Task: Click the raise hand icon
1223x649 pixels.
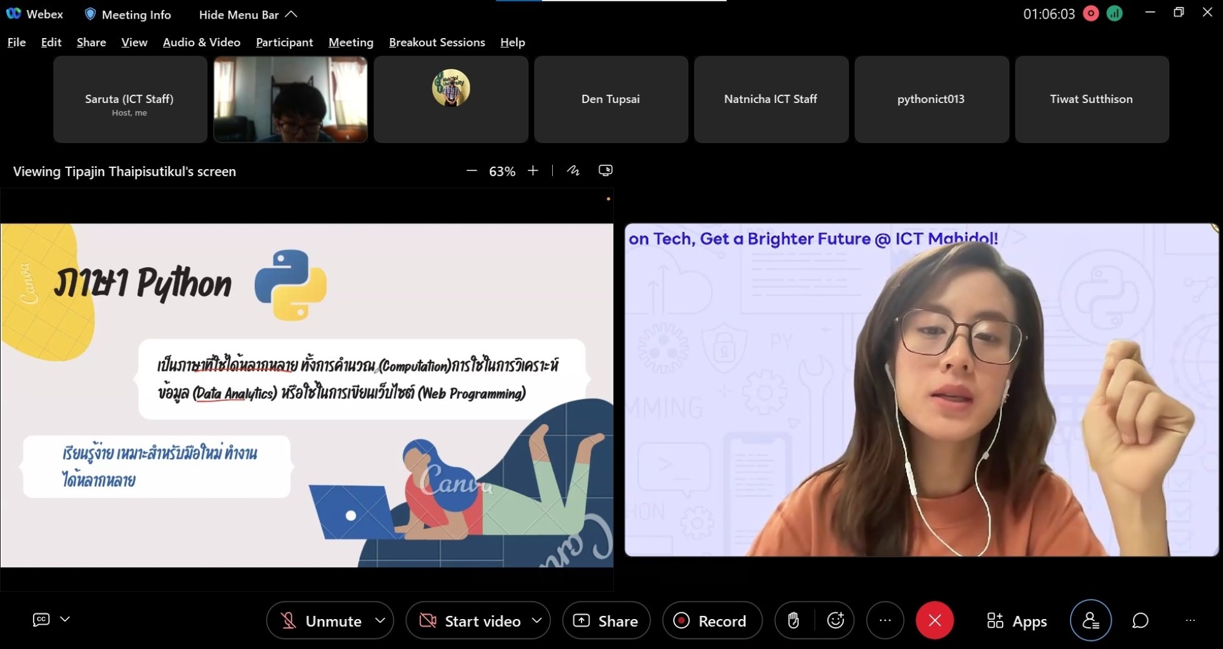Action: click(793, 620)
